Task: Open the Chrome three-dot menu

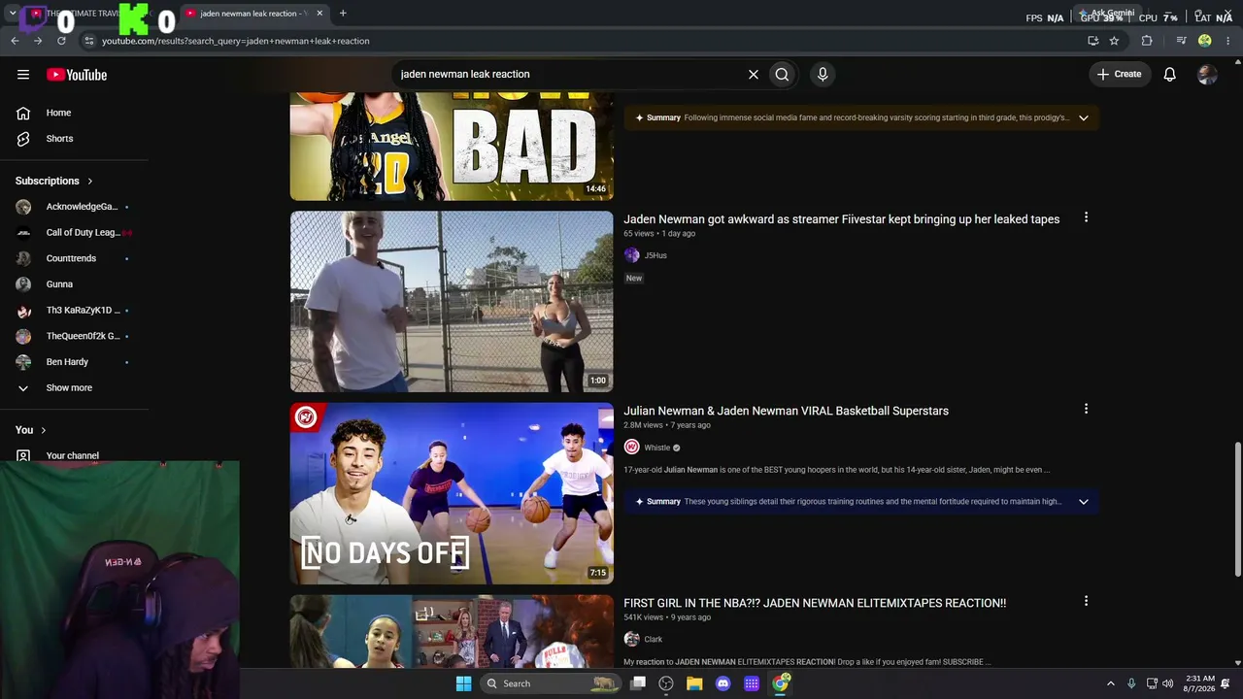Action: (1228, 41)
